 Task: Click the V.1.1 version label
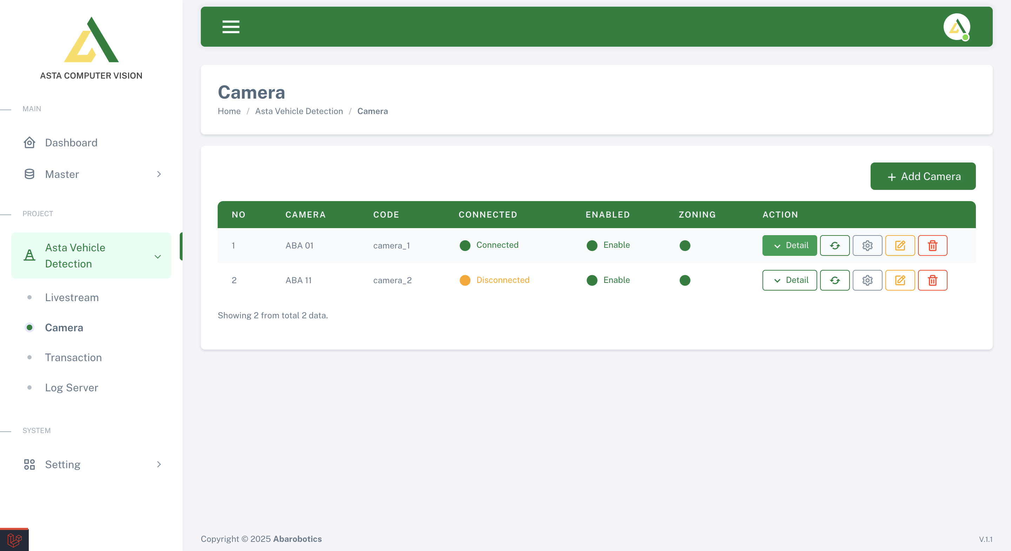985,539
